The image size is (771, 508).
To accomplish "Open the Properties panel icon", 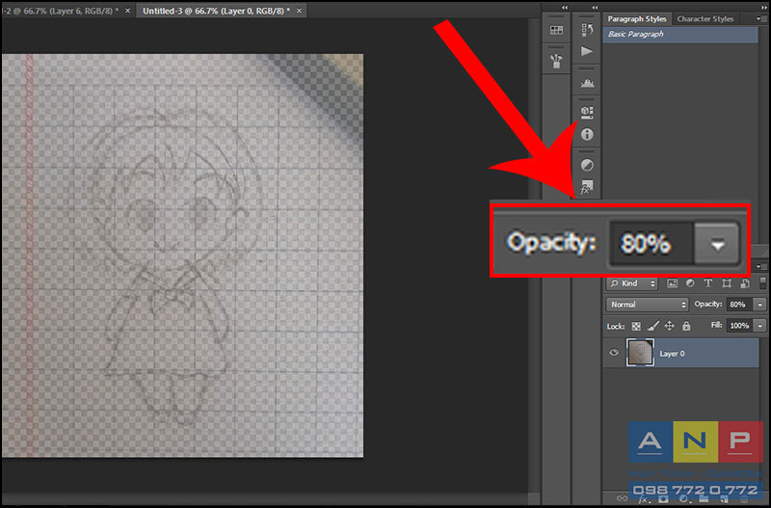I will pyautogui.click(x=587, y=113).
